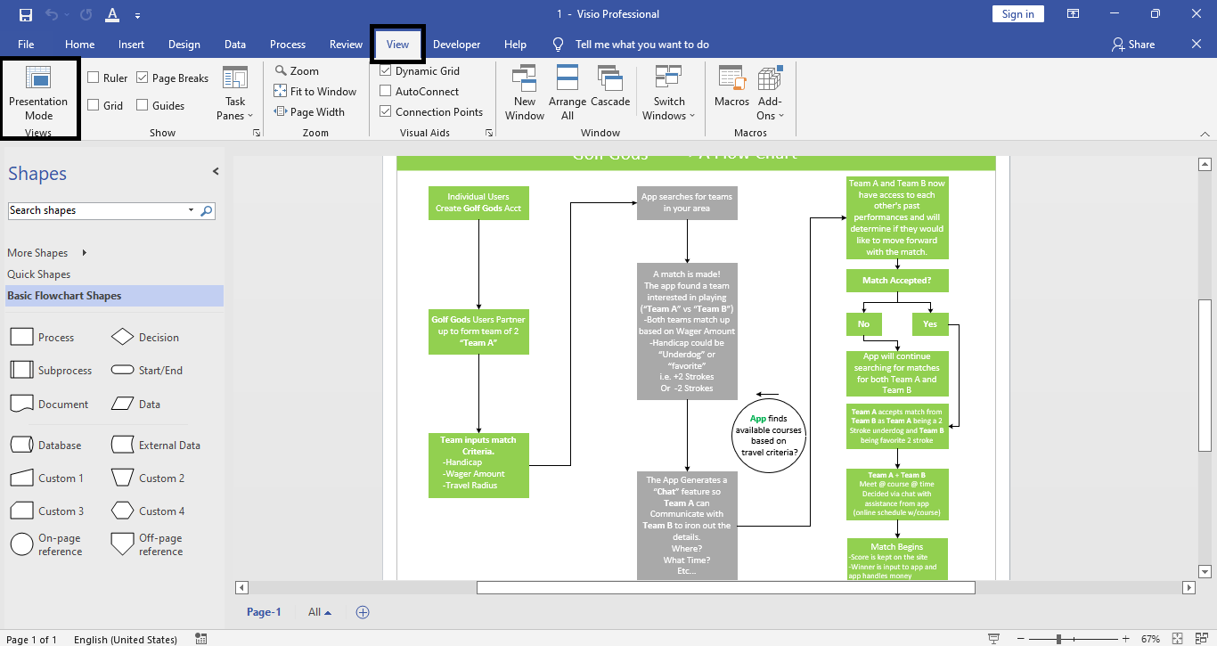
Task: Select Basic Flowchart Shapes stencil
Action: (x=114, y=296)
